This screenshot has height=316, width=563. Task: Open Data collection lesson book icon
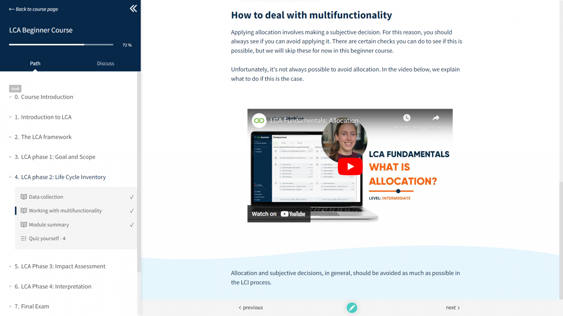coord(24,197)
